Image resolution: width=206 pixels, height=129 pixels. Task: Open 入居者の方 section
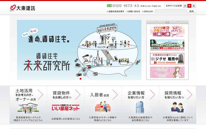click(103, 105)
